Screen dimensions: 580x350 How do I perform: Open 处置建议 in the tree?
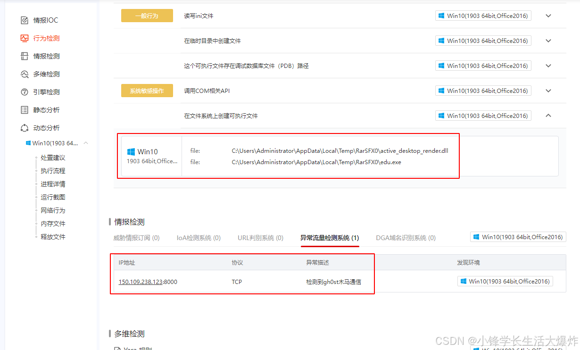tap(53, 158)
